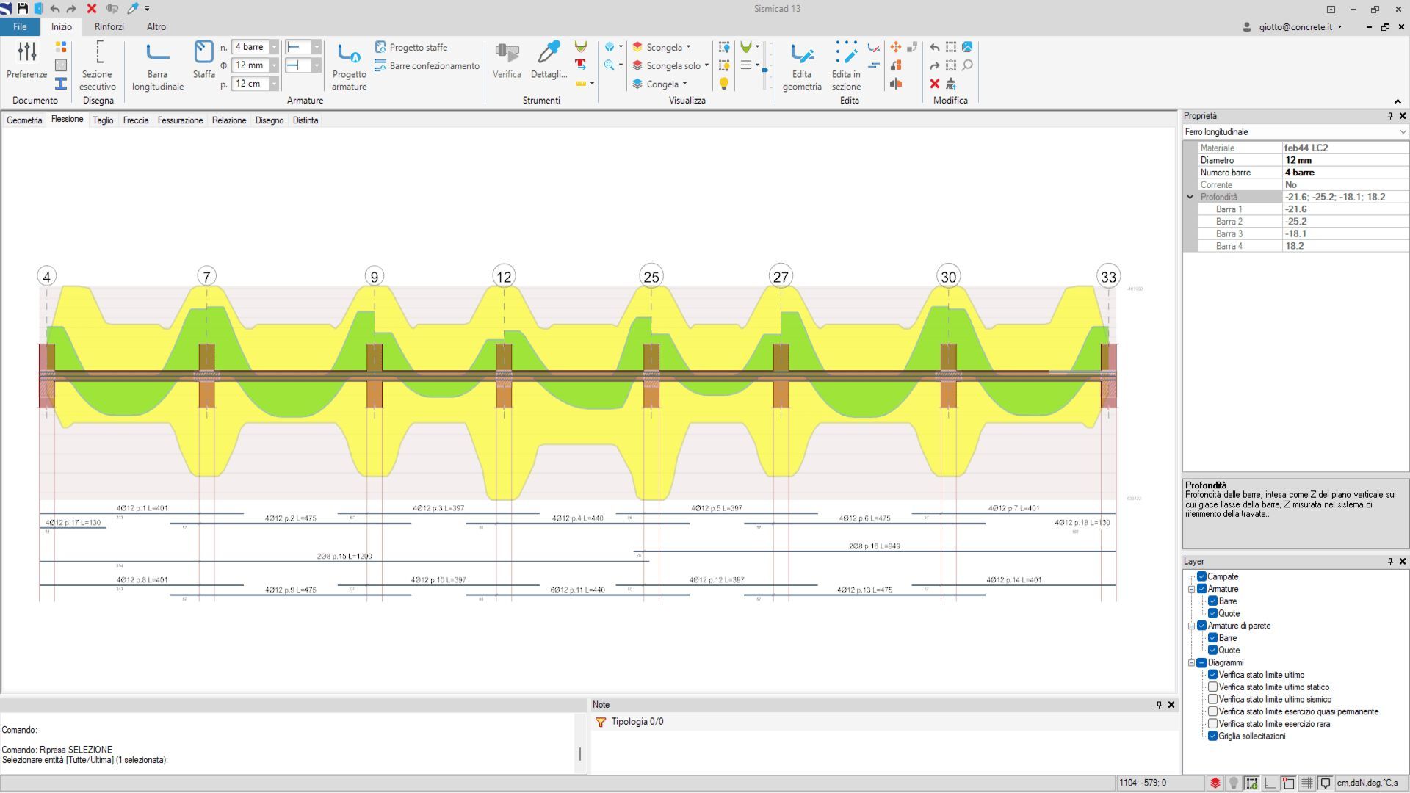Click Edita in sezione tool
The height and width of the screenshot is (793, 1410).
tap(846, 66)
